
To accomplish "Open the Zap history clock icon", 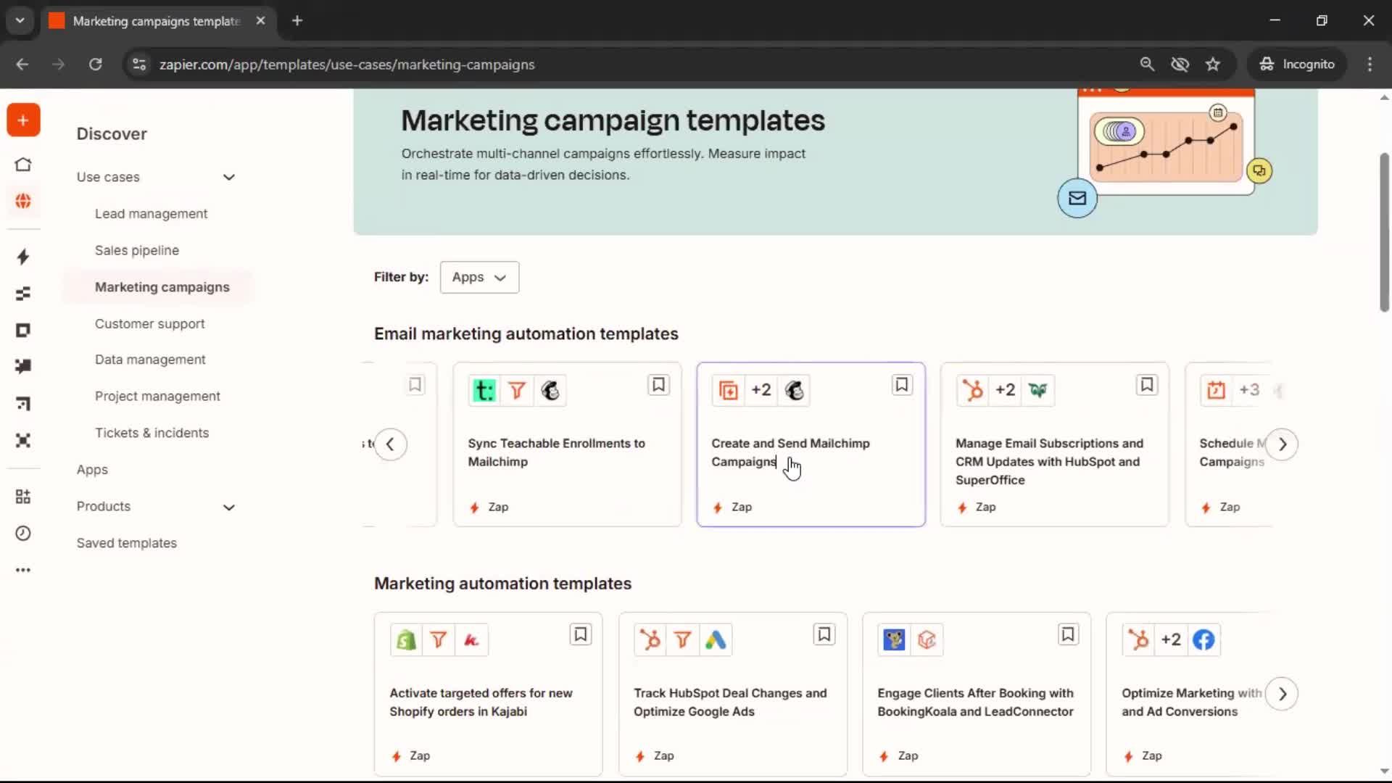I will (x=23, y=534).
